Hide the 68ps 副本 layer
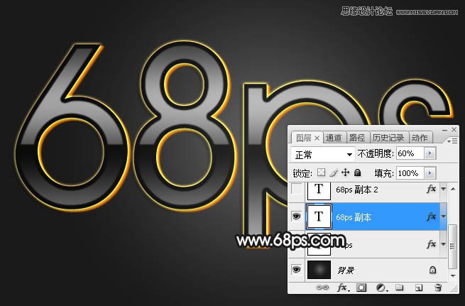This screenshot has height=306, width=465. (x=297, y=217)
